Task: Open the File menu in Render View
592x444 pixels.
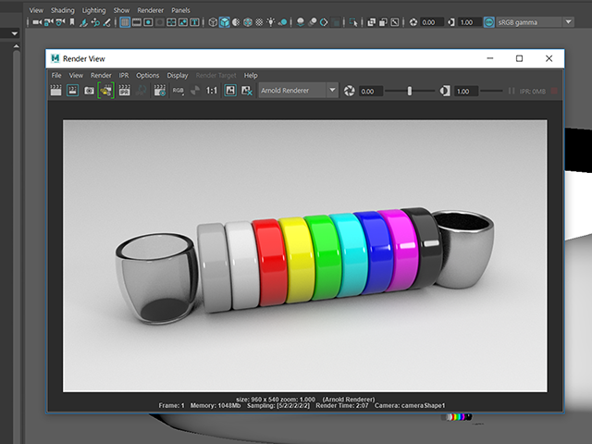Action: (x=56, y=75)
